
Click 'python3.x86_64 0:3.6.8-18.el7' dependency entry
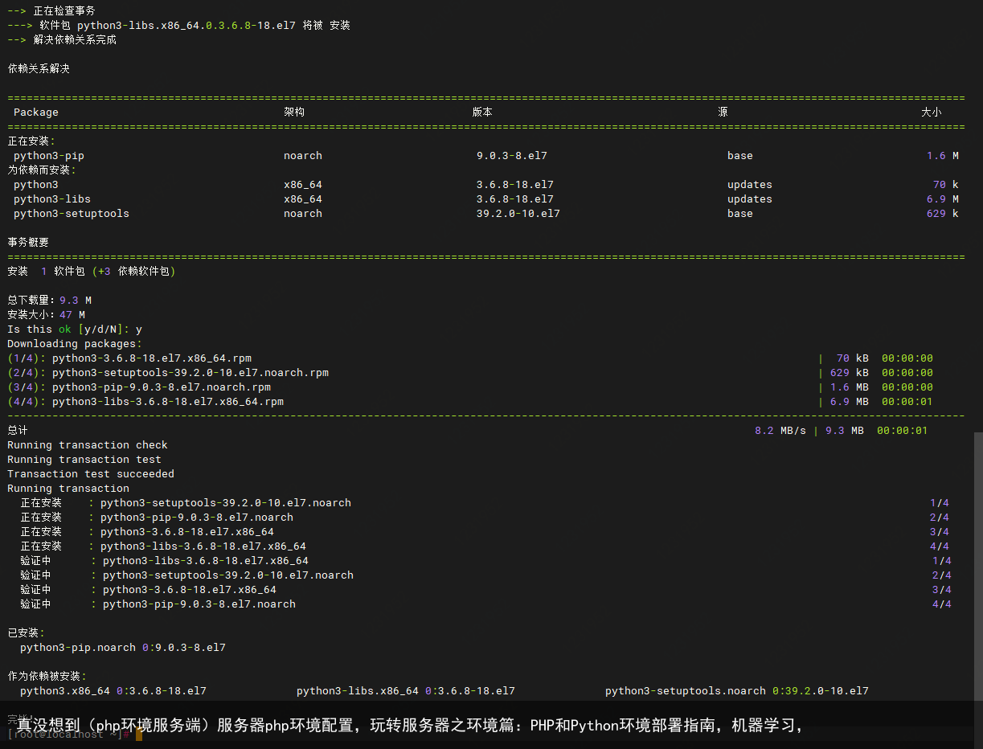point(113,691)
